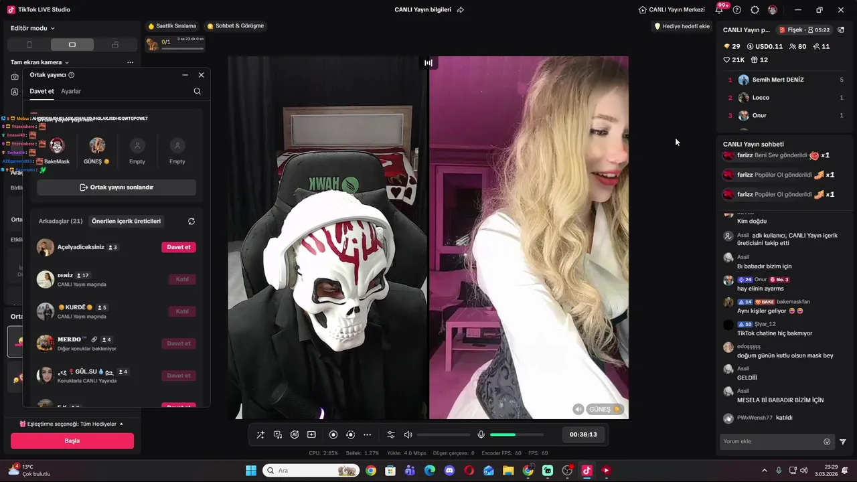This screenshot has width=857, height=482.
Task: Open the audio mixer settings icon
Action: point(391,434)
